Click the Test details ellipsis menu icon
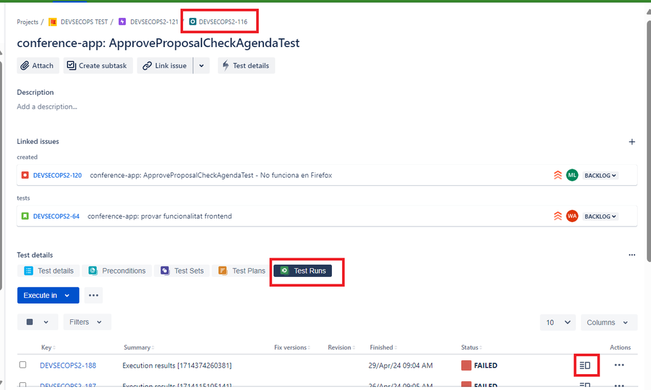Screen dimensions: 651x390 [x=632, y=254]
